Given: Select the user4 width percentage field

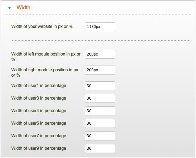Looking at the screenshot, I should point(100,111).
